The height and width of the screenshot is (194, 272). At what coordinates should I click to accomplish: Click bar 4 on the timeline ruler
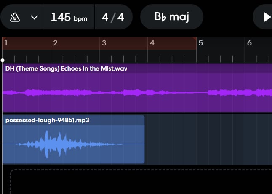tap(152, 43)
